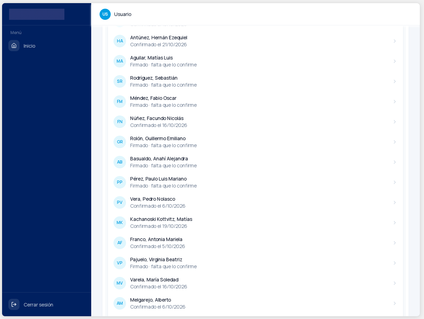Click the AF avatar for Franco
The height and width of the screenshot is (319, 424).
[120, 243]
